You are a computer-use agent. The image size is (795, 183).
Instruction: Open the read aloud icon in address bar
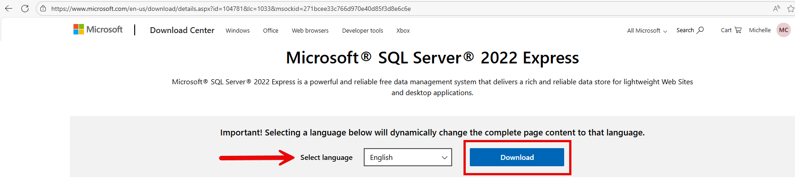[776, 9]
